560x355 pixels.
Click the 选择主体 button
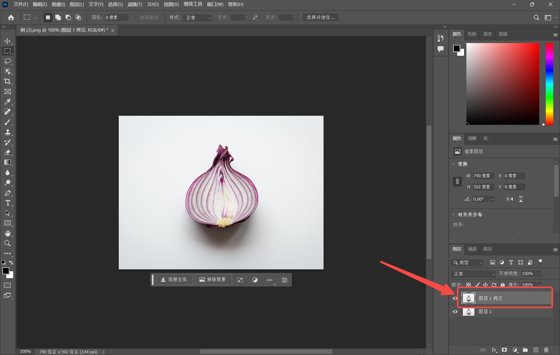174,279
